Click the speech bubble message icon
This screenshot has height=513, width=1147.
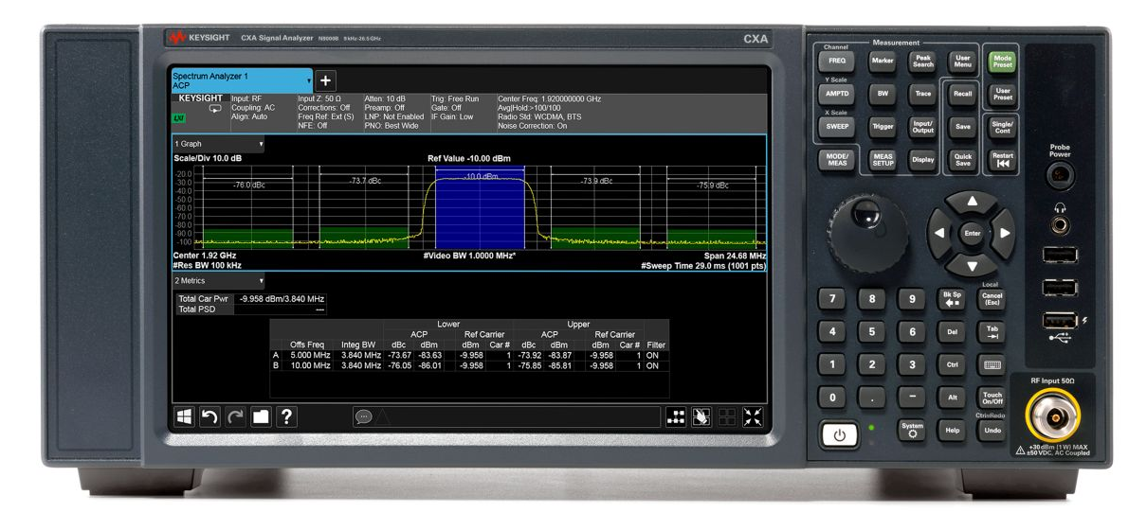click(x=362, y=416)
